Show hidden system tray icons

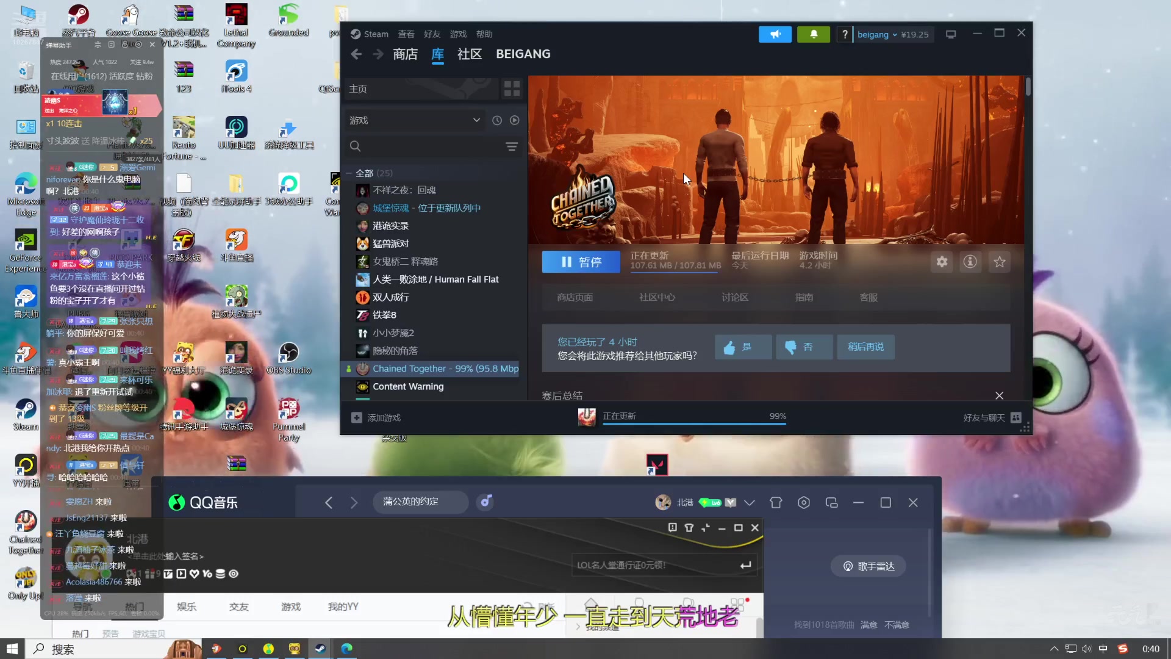(x=1054, y=649)
